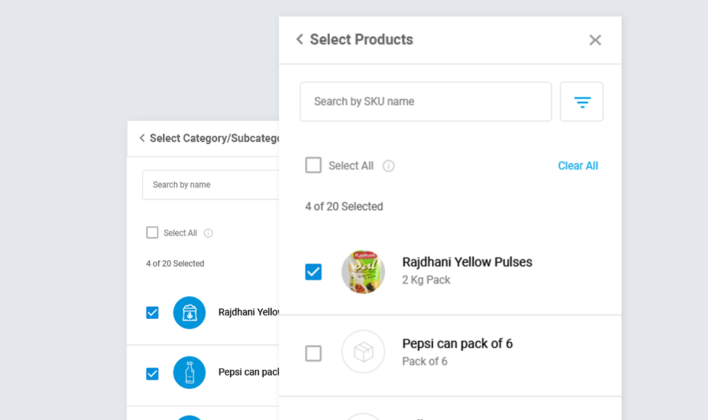Check the Pepsi can pack of 6 checkbox
Image resolution: width=708 pixels, height=420 pixels.
coord(313,353)
